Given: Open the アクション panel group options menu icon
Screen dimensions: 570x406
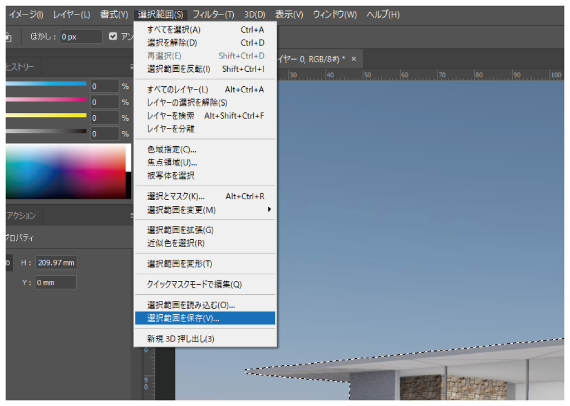Looking at the screenshot, I should pyautogui.click(x=131, y=215).
